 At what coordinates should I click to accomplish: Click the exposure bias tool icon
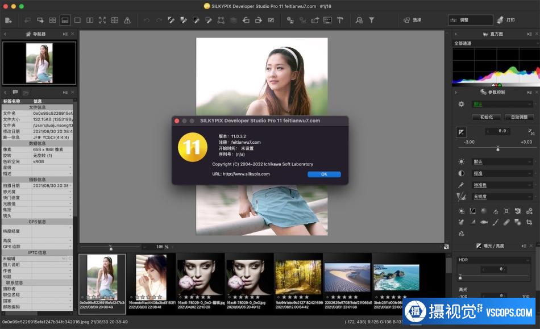[462, 132]
